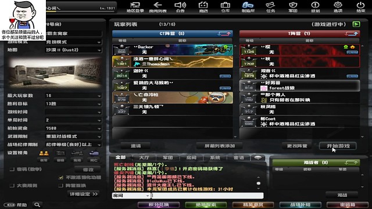Viewport: 372px width, 209px height.
Task: Click the swap arrows on T阵营 header
Action: tap(351, 34)
